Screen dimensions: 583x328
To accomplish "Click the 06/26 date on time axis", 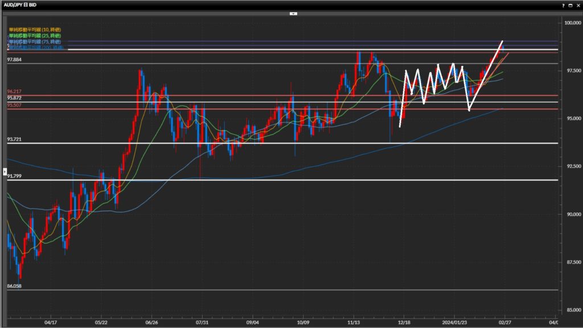I will pos(151,322).
